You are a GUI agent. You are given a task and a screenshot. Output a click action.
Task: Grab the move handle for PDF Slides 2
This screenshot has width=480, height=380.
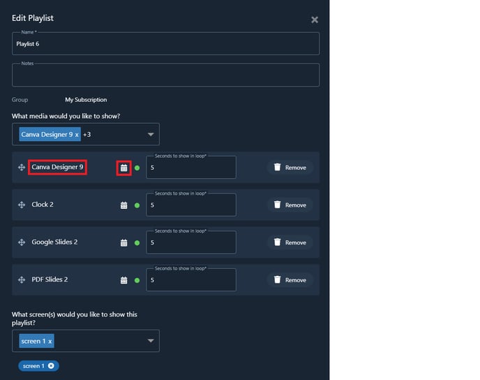(22, 280)
